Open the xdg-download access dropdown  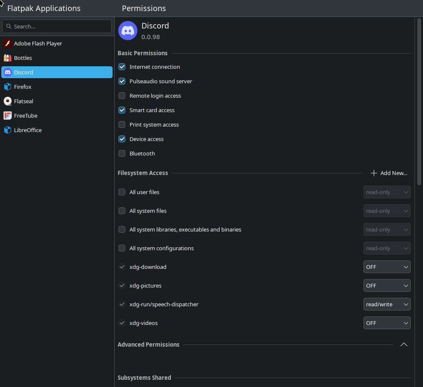click(387, 267)
